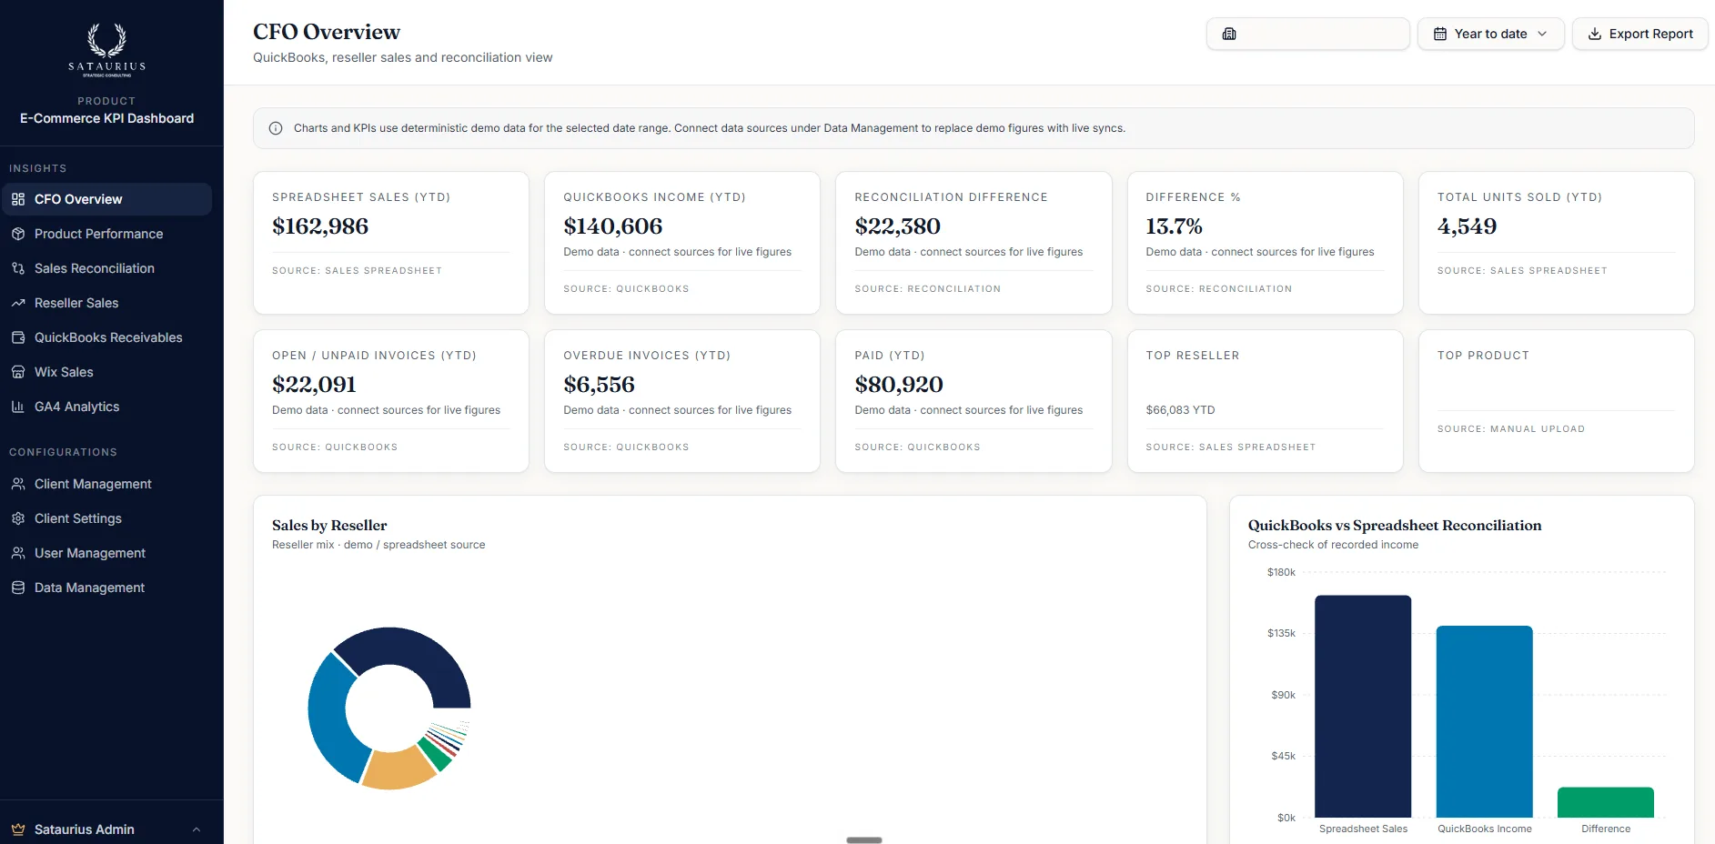Image resolution: width=1715 pixels, height=844 pixels.
Task: Click the Reseller Sales trend icon
Action: [x=18, y=303]
